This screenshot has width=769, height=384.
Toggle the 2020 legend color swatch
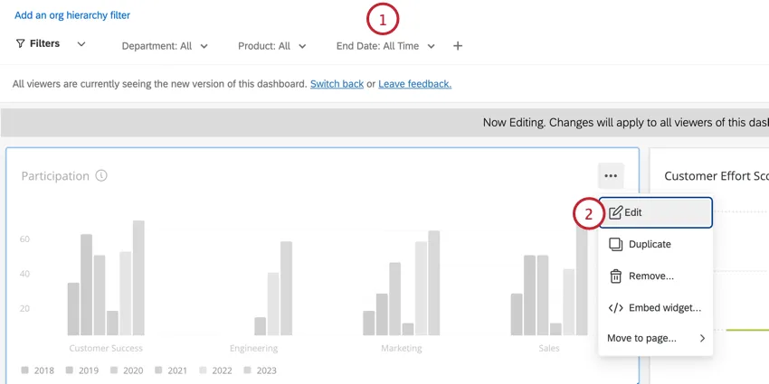click(114, 370)
